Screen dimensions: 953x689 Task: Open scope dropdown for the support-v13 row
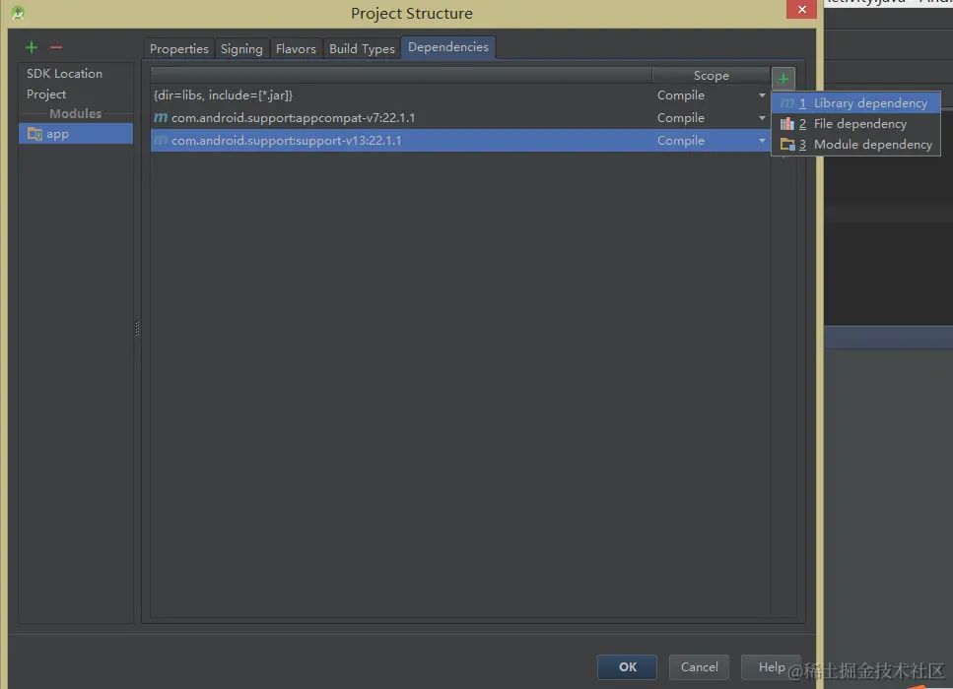click(x=762, y=140)
